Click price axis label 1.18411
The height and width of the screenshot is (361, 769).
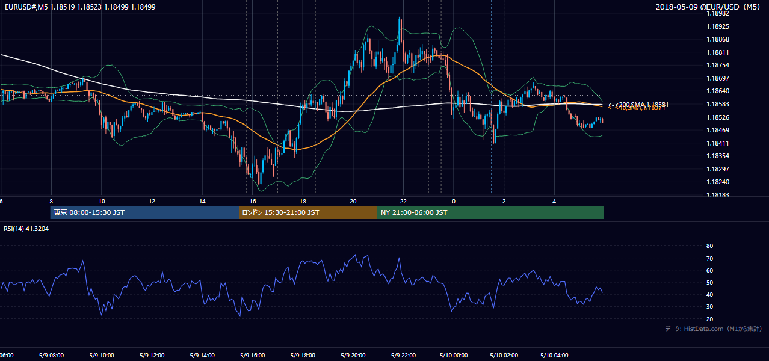(718, 143)
